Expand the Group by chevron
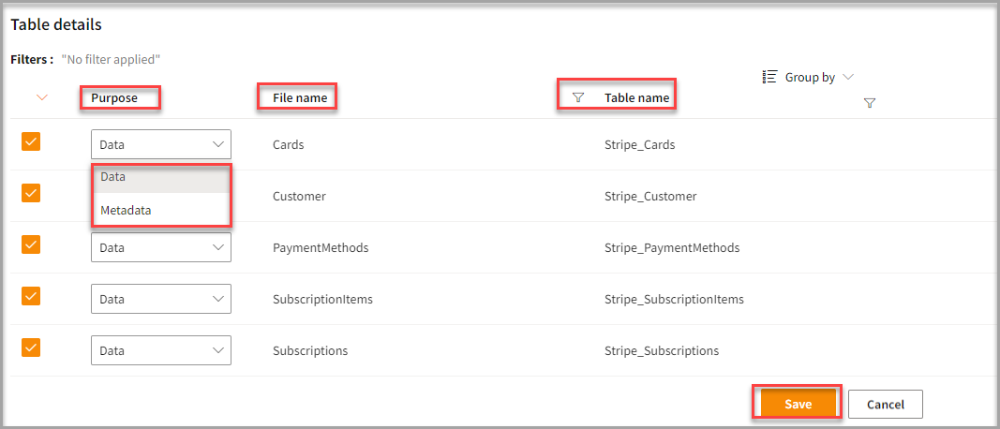The width and height of the screenshot is (1000, 429). tap(848, 77)
